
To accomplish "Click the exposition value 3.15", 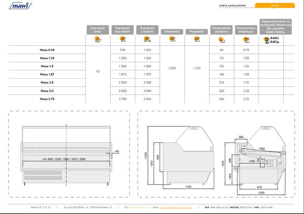I will [246, 99].
